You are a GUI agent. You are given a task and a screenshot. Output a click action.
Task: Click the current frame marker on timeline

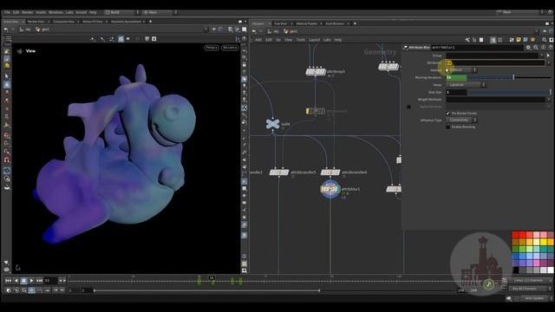pyautogui.click(x=212, y=278)
